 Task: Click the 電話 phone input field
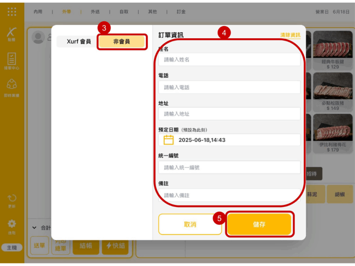[230, 87]
